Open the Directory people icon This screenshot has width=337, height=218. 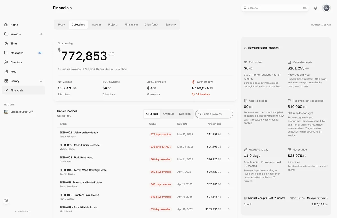pos(6,62)
